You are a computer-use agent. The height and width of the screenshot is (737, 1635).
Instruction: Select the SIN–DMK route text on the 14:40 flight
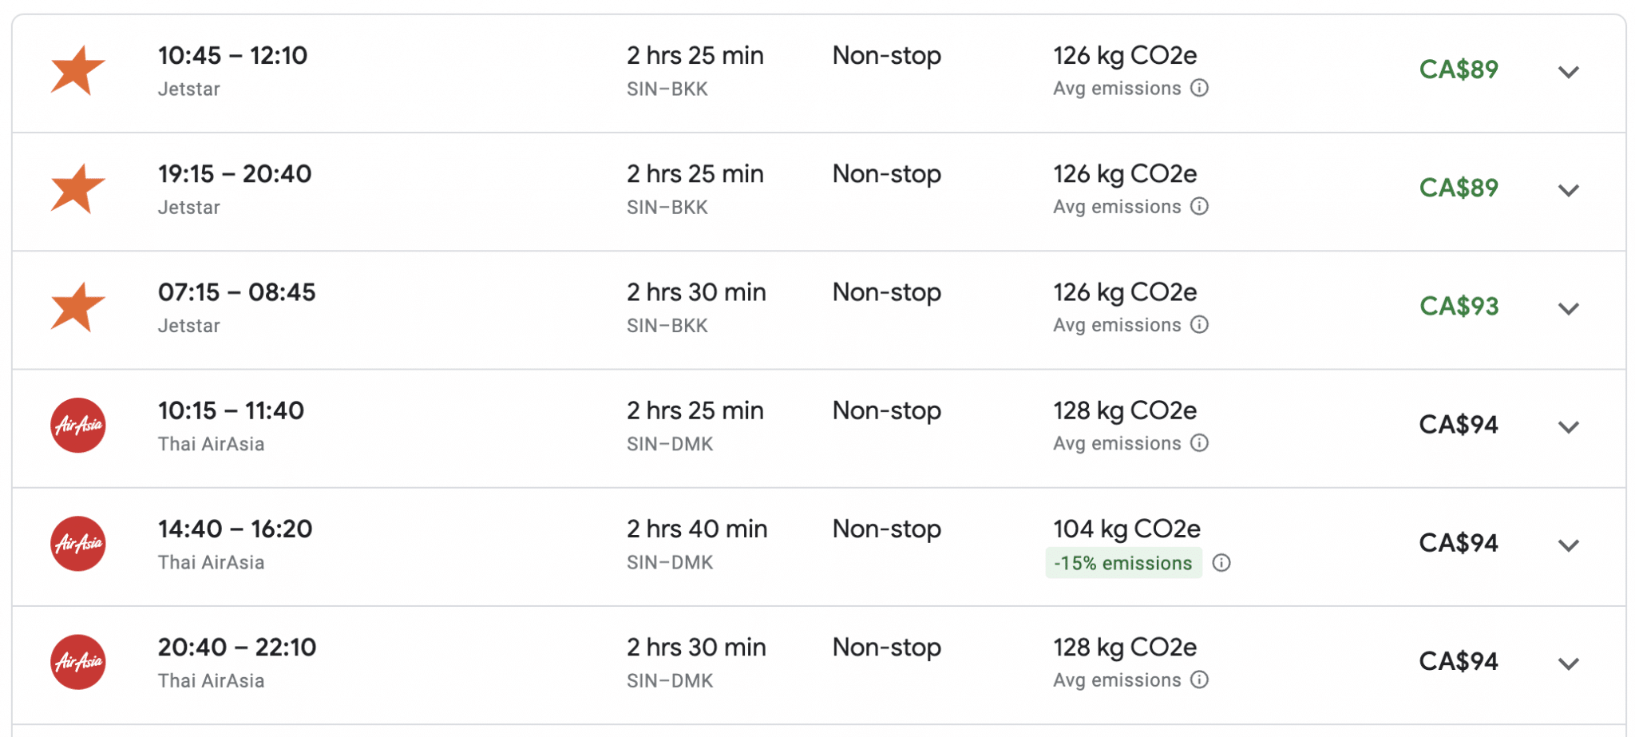pyautogui.click(x=669, y=562)
